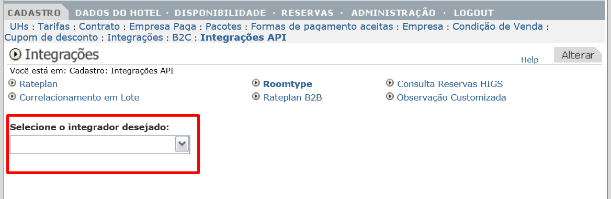Go to the Disponibilidade menu
The width and height of the screenshot is (611, 199).
click(x=220, y=13)
